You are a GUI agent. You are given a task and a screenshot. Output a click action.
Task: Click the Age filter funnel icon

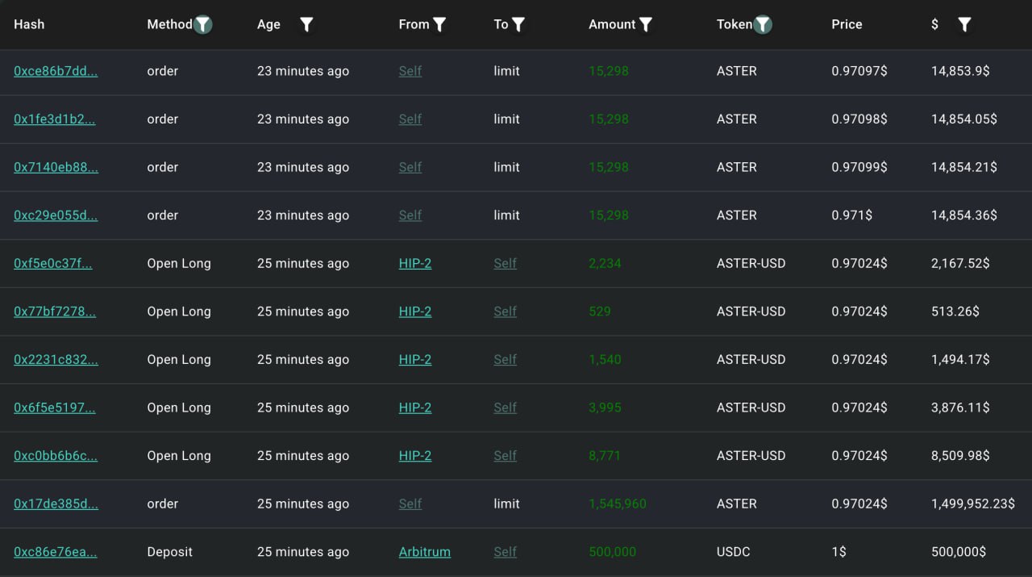[x=306, y=24]
